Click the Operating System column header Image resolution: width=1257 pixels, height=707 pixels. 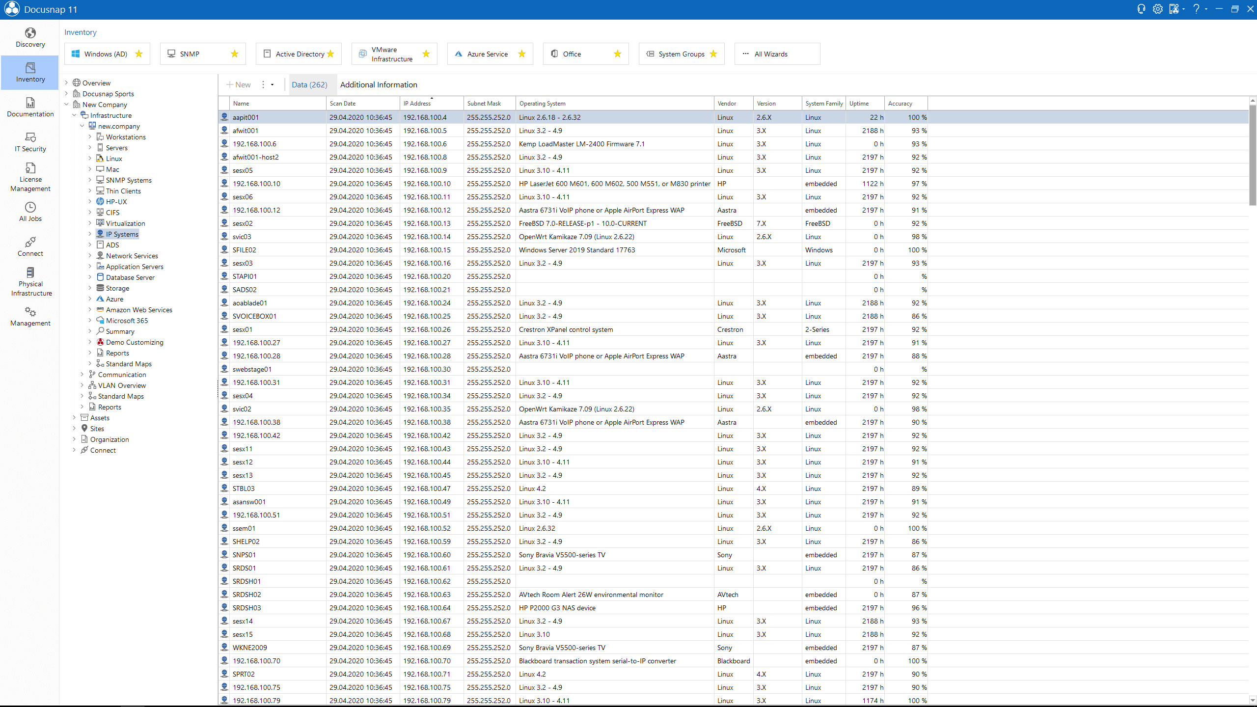click(x=615, y=104)
